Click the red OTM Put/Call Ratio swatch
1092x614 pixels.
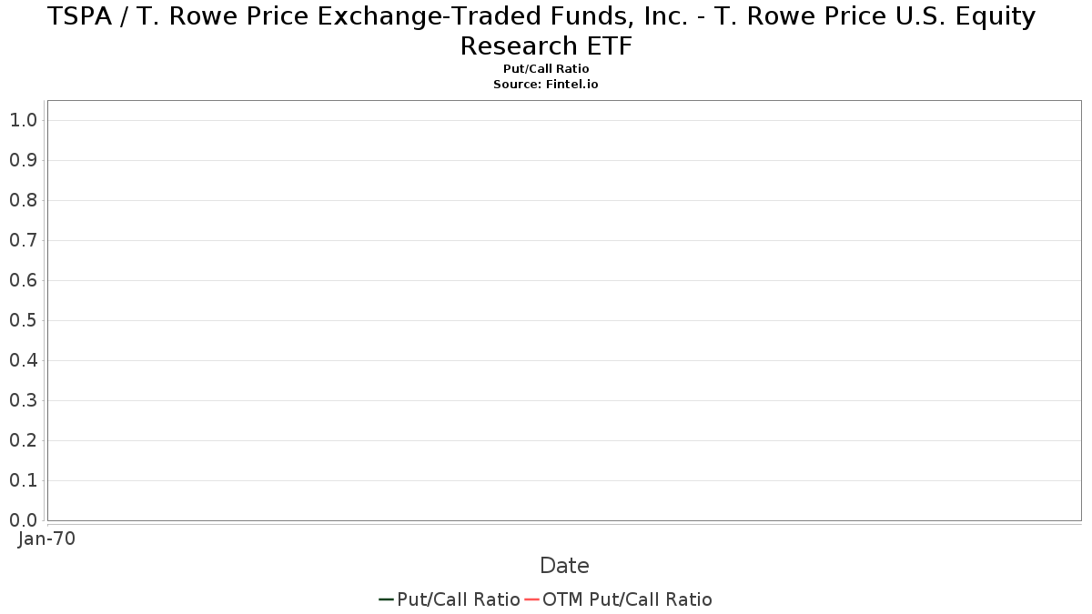tap(532, 599)
